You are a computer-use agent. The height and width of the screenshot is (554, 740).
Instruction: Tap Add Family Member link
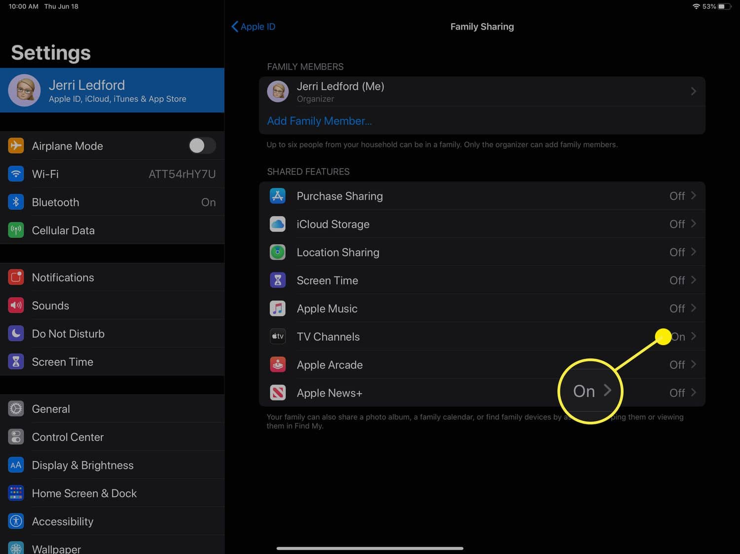319,121
